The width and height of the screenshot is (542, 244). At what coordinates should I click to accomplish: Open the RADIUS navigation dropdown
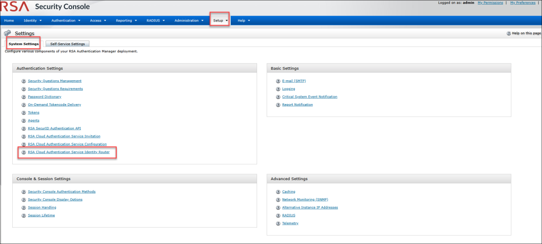pyautogui.click(x=155, y=21)
